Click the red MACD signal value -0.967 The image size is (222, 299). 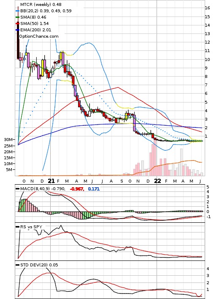[x=77, y=189]
